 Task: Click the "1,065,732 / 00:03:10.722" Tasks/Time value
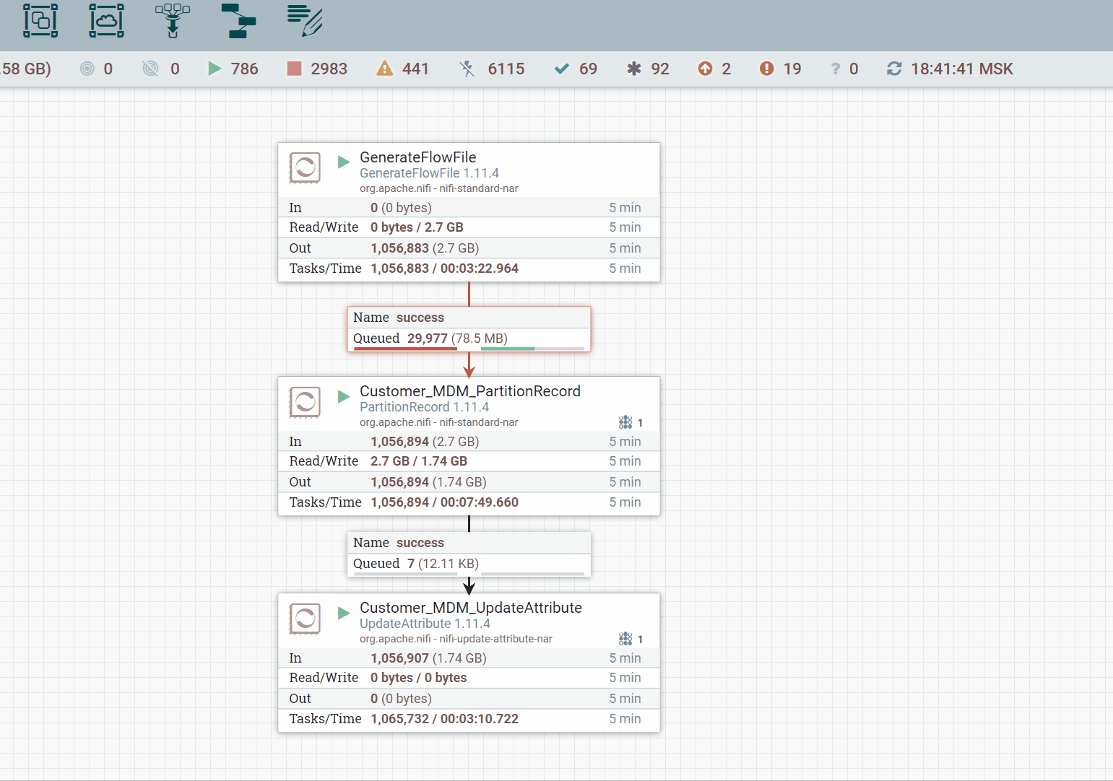point(444,719)
